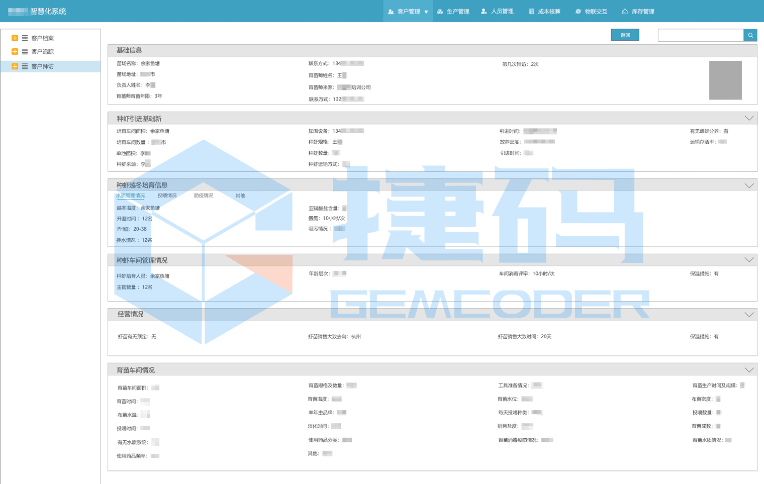This screenshot has width=764, height=484.
Task: Go to 人员管理 in top navigation
Action: point(497,12)
